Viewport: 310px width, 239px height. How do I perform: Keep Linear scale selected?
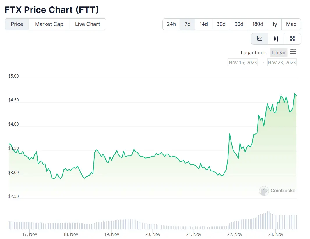pyautogui.click(x=278, y=52)
